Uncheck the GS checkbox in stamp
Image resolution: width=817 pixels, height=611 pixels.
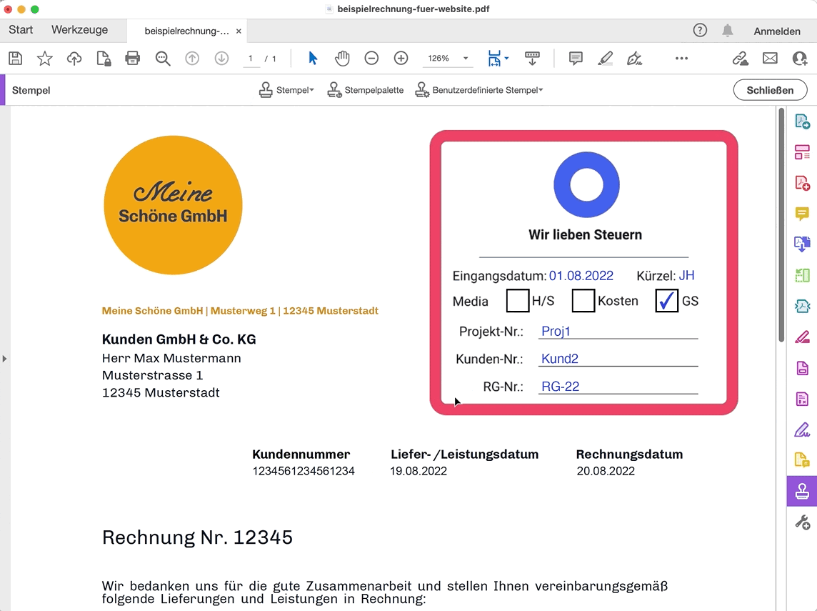coord(666,301)
